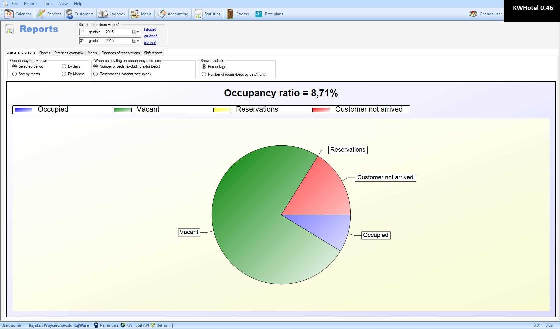Open the Customers icon in toolbar
This screenshot has width=560, height=329.
(69, 14)
